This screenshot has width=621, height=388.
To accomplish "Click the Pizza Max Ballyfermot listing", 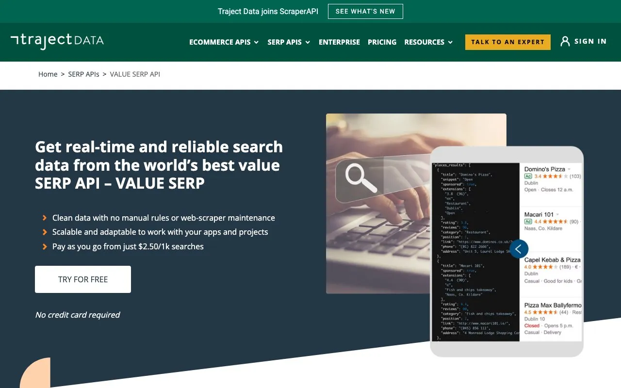I will click(552, 319).
